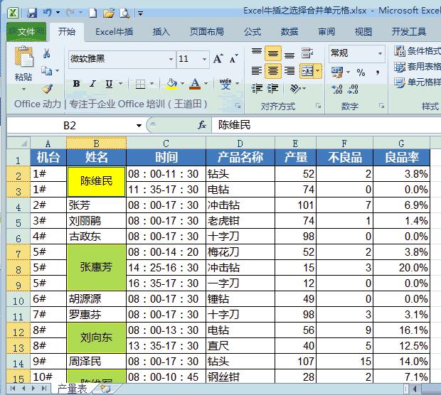This screenshot has width=441, height=395.
Task: Click the Fill Color paint bucket icon
Action: click(171, 84)
